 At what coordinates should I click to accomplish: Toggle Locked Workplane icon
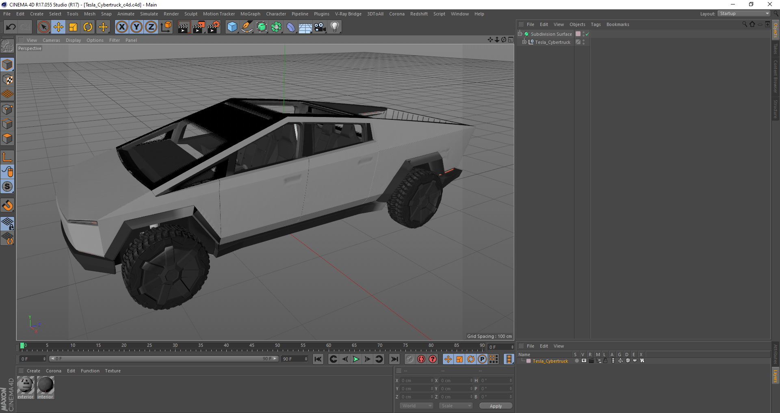[7, 223]
